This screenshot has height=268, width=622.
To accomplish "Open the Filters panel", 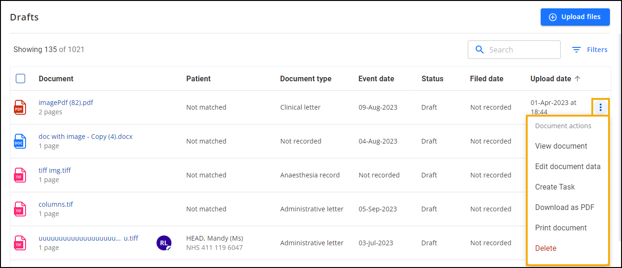I will [x=597, y=50].
